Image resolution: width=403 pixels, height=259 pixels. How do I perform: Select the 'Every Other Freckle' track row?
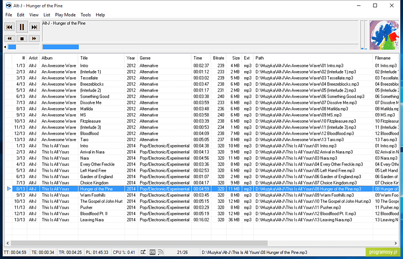[201, 164]
